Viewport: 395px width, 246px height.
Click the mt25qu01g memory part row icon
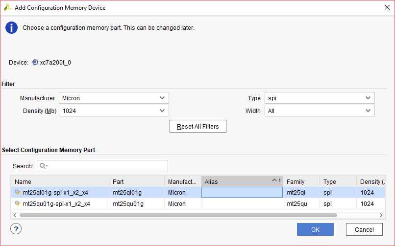[18, 204]
